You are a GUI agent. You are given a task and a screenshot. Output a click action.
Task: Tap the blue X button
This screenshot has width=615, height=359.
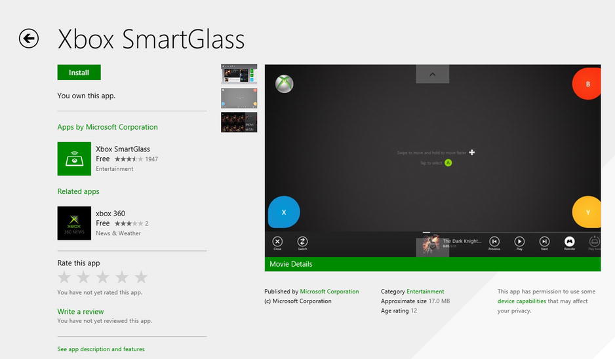coord(284,212)
